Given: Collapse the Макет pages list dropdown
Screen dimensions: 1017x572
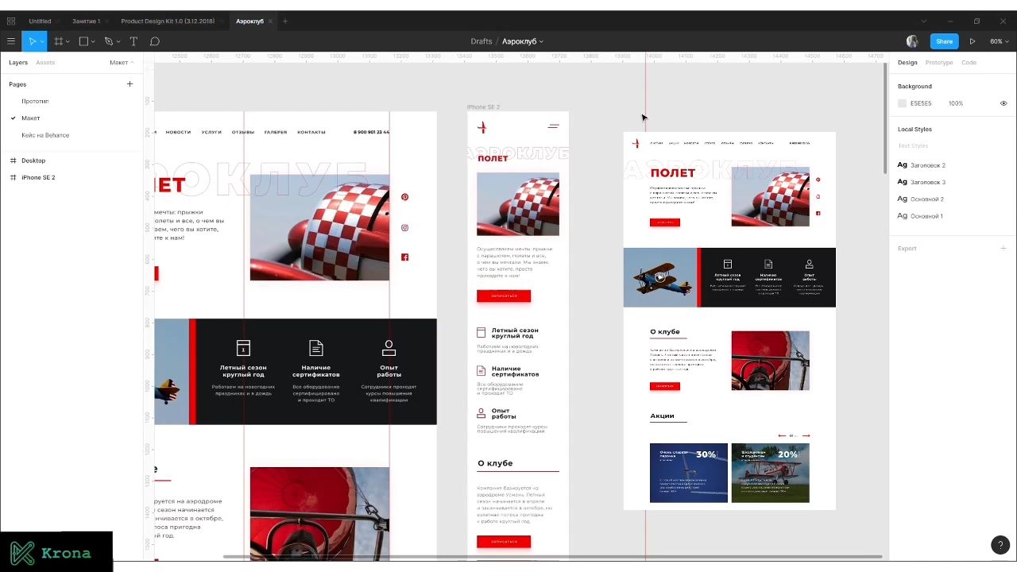Looking at the screenshot, I should (x=122, y=63).
